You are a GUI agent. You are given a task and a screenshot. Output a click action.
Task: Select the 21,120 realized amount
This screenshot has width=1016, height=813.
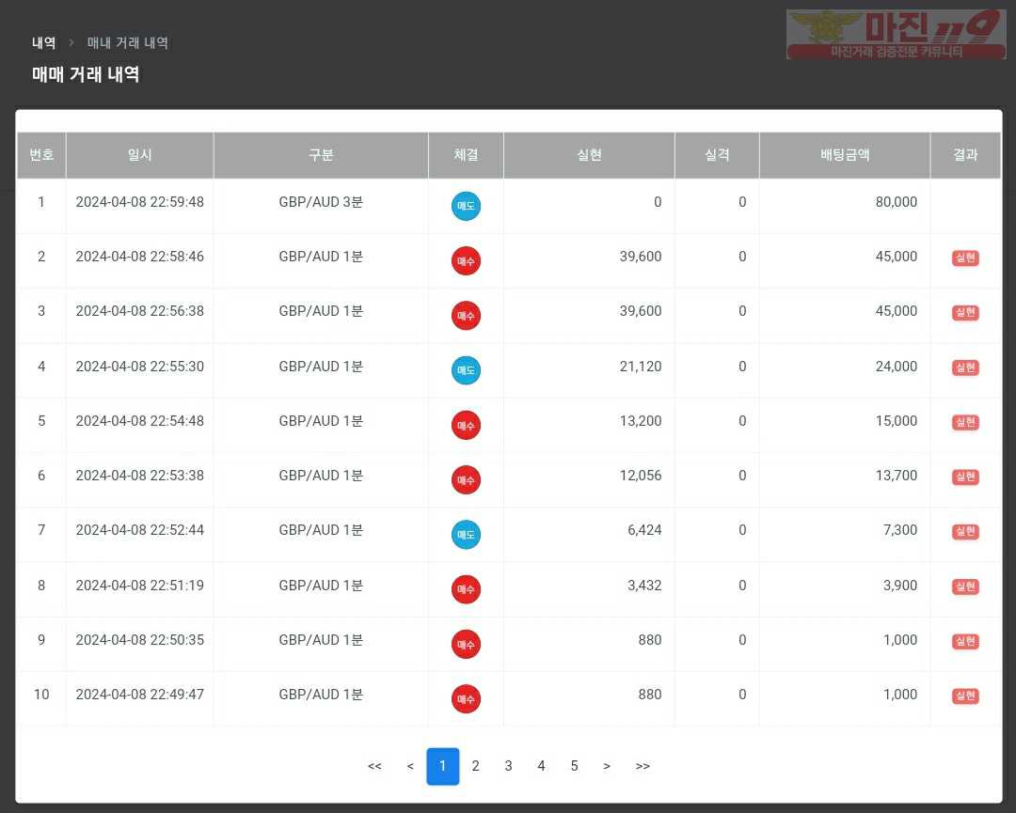coord(641,367)
